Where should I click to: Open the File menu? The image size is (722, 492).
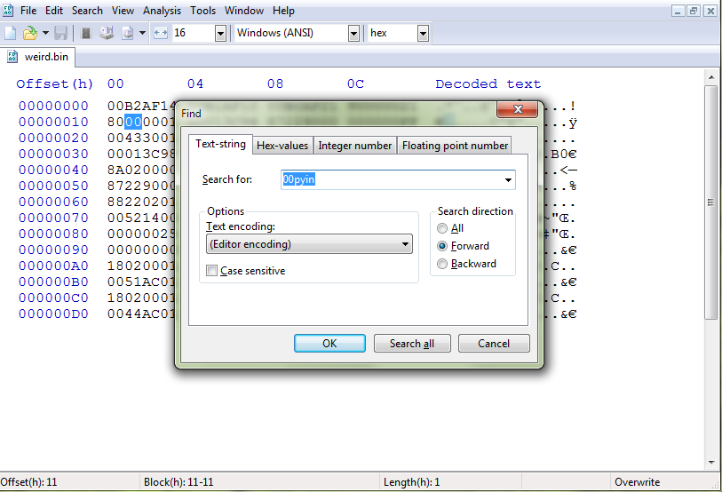coord(28,11)
